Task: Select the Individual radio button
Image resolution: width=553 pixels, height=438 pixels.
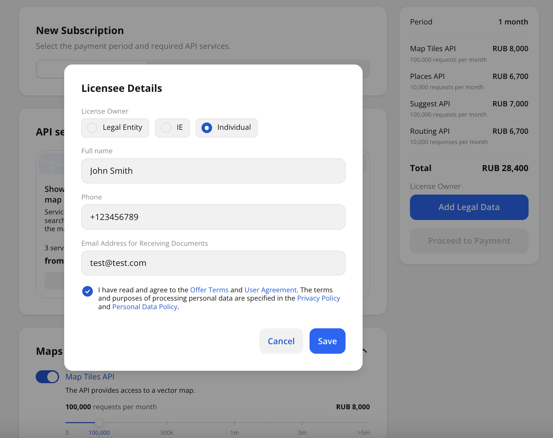Action: [207, 128]
